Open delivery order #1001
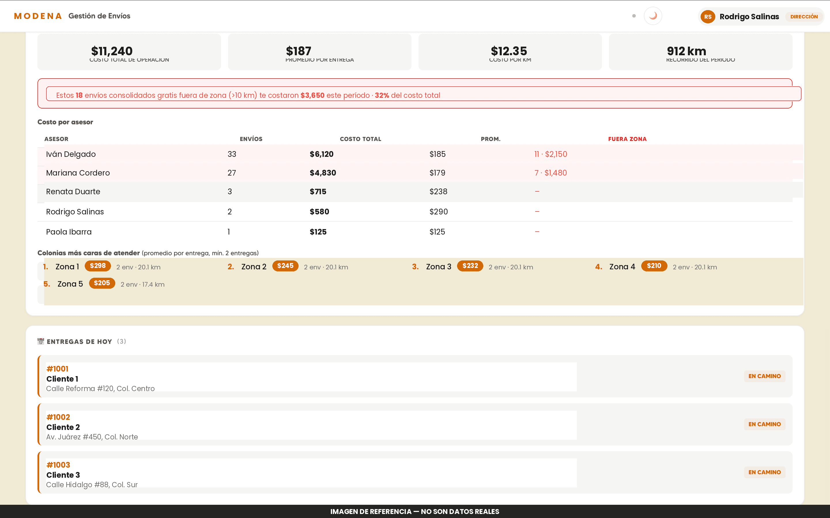This screenshot has width=830, height=518. pyautogui.click(x=57, y=369)
